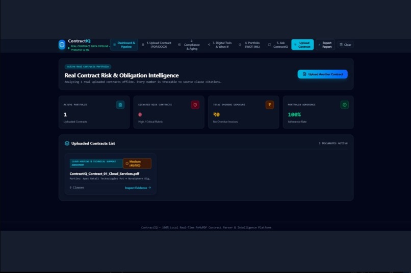
Task: Click the Portfolio Adherence green check icon
Action: [x=344, y=105]
